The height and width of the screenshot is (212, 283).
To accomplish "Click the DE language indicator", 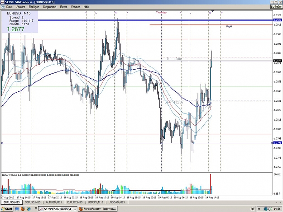I will pos(253,209).
